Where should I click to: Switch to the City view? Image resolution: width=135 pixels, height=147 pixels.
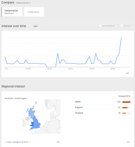click(x=129, y=96)
